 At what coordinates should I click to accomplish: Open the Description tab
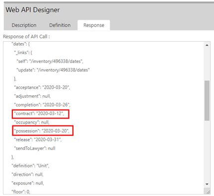[x=24, y=25]
